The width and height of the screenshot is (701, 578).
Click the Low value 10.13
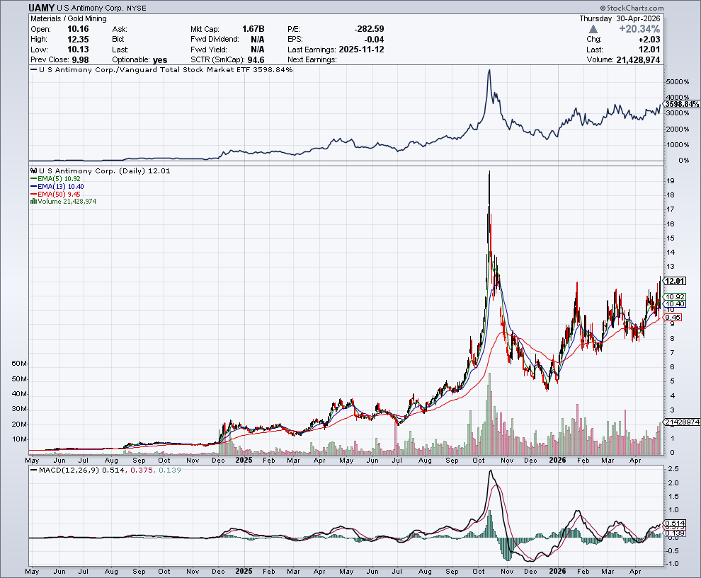click(78, 50)
